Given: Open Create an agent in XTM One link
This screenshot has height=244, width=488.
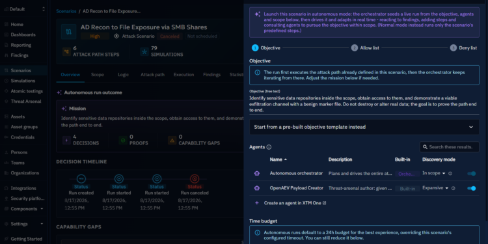Looking at the screenshot, I should tap(295, 203).
